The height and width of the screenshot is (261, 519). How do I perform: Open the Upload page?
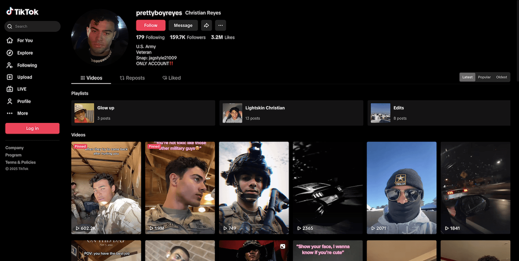click(24, 77)
